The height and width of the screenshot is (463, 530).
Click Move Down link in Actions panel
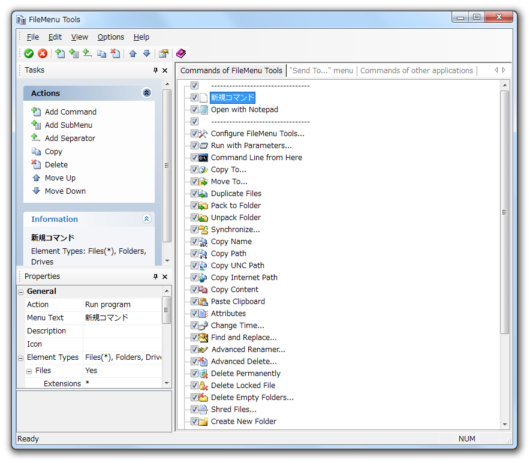[x=65, y=191]
